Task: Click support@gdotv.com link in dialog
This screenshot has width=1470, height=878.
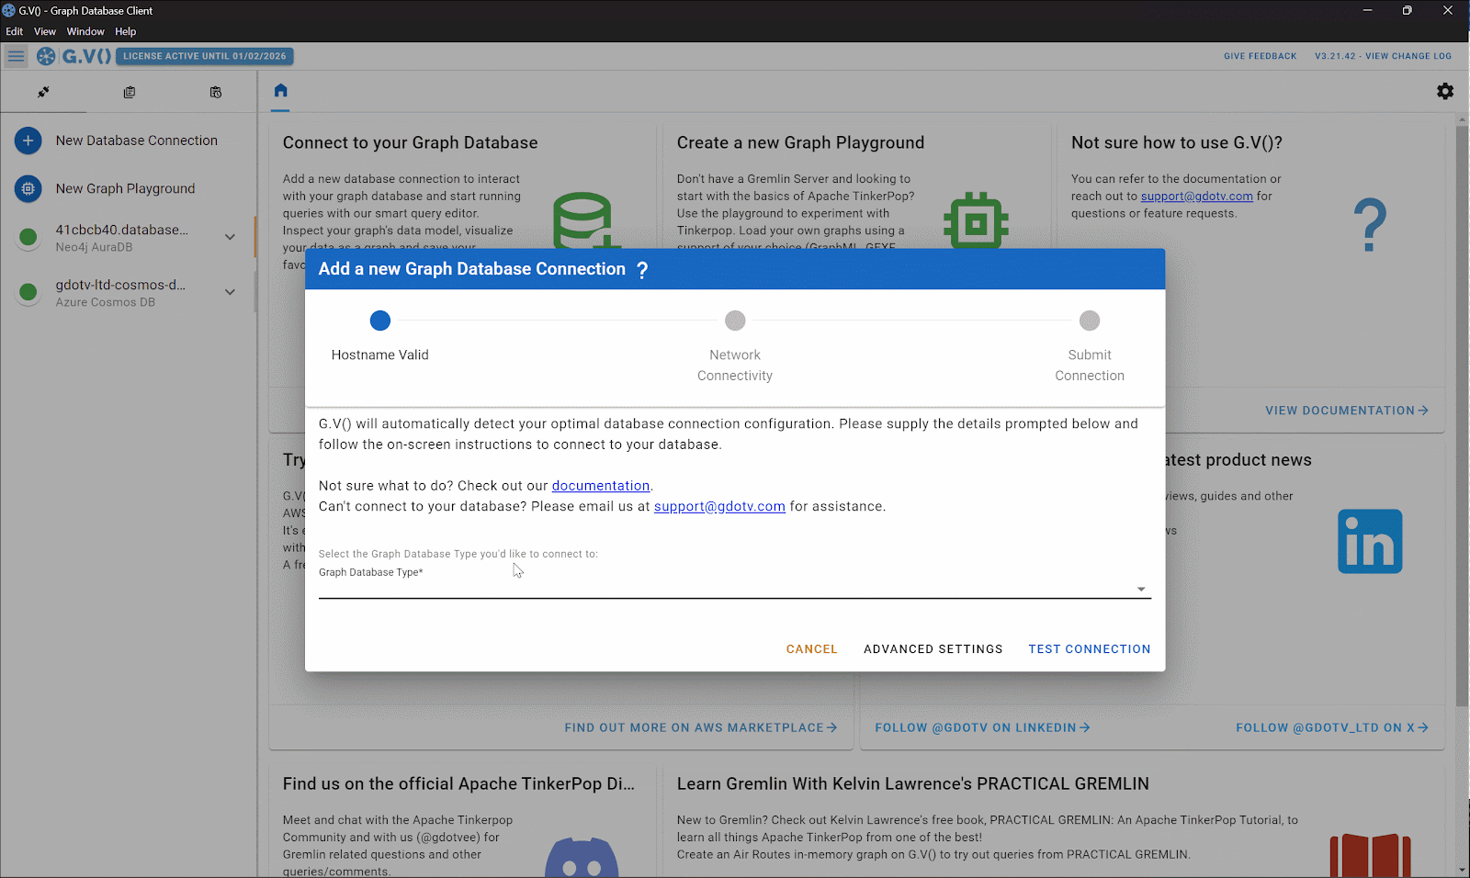Action: coord(719,507)
